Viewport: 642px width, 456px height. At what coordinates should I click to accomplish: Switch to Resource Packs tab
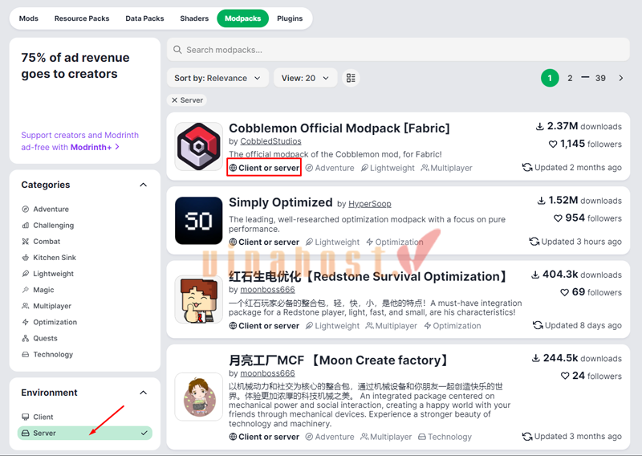(x=82, y=18)
